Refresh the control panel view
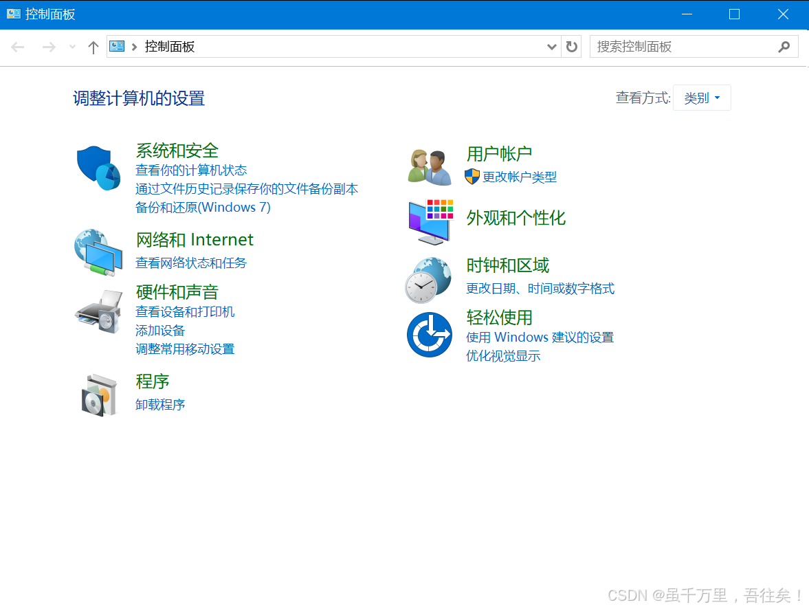The image size is (809, 609). click(x=571, y=47)
